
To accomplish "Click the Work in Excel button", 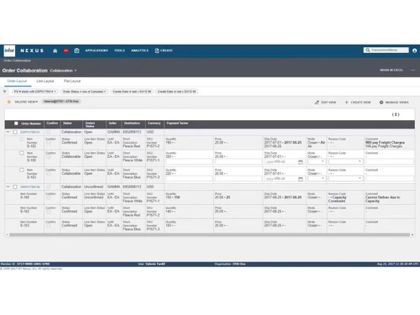I will click(391, 70).
